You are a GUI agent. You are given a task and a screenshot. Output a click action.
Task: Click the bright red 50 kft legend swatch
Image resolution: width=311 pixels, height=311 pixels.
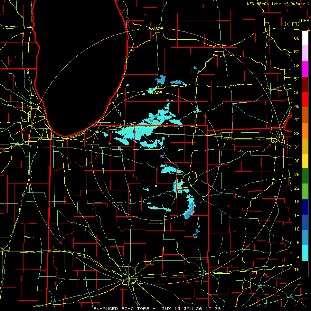pos(305,100)
